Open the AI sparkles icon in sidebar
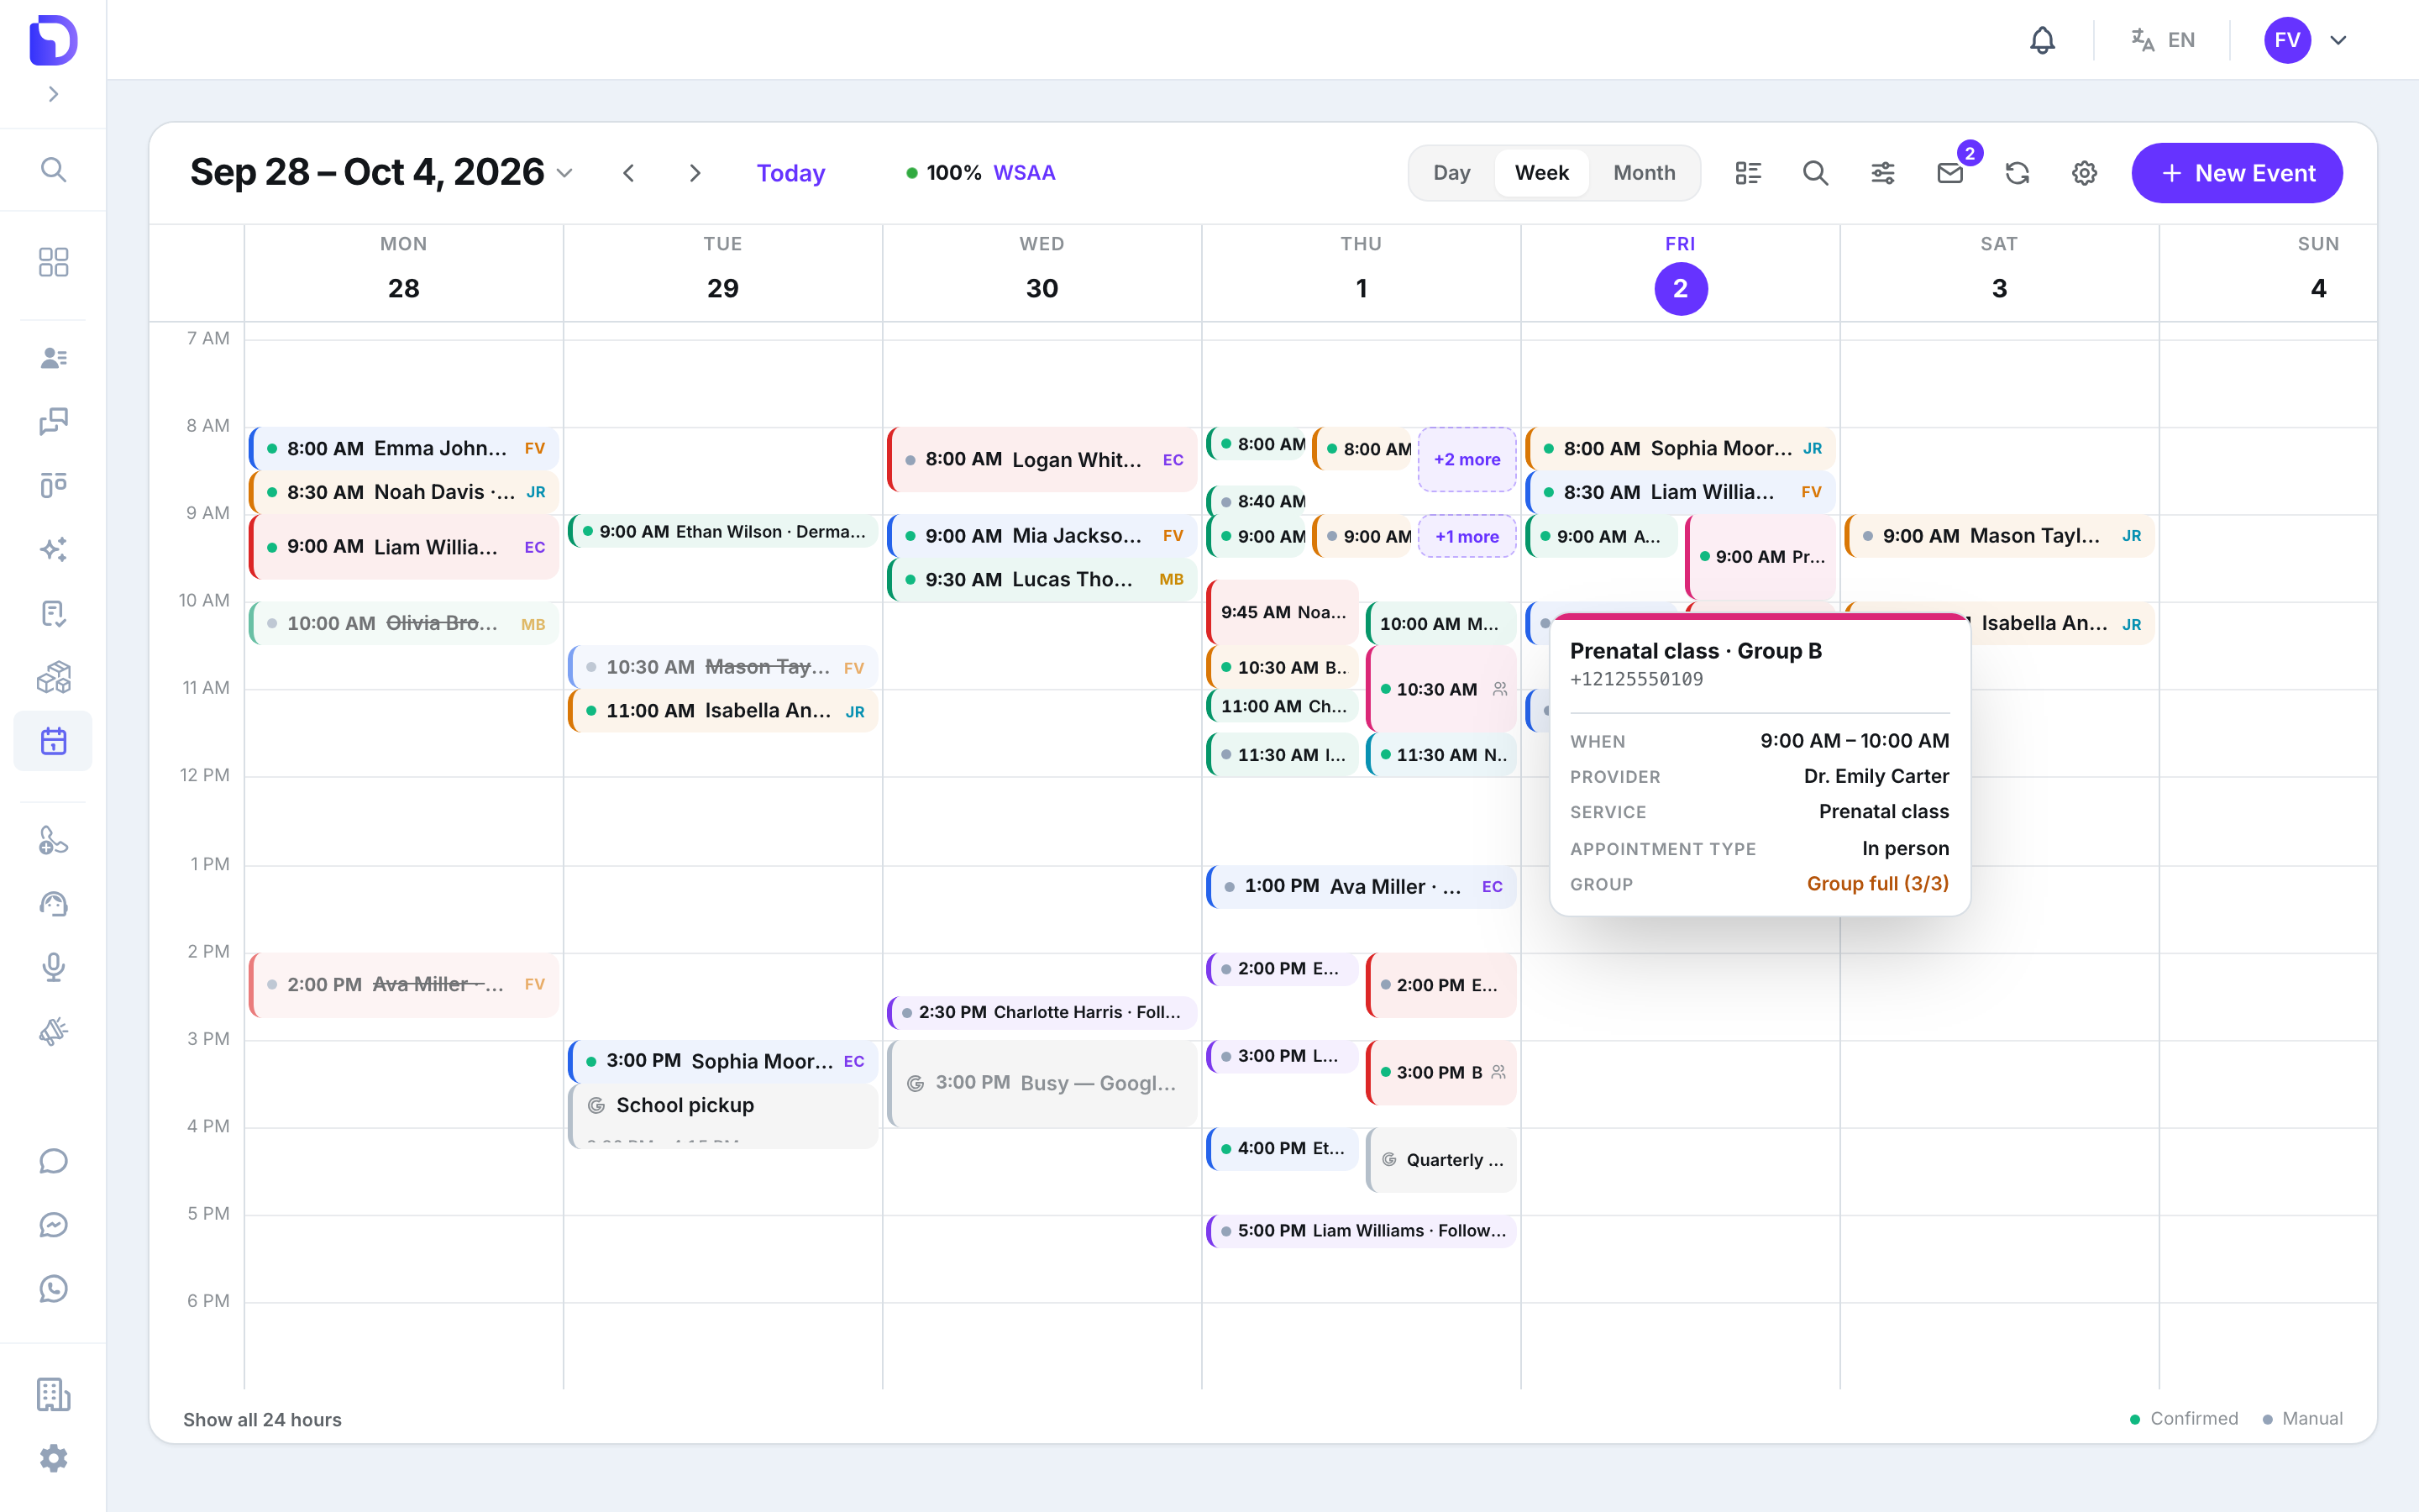Screen dimensions: 2419x1512 53,549
